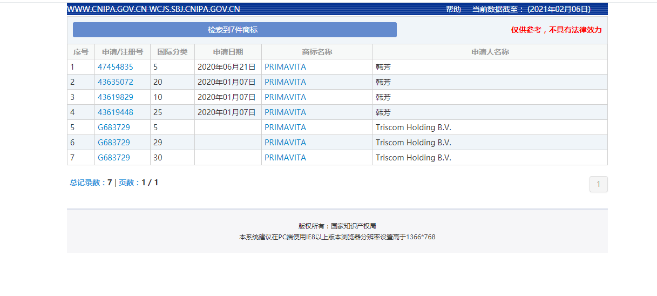This screenshot has width=657, height=296.
Task: Open PRIMAVITA trademark in row 1
Action: point(285,67)
